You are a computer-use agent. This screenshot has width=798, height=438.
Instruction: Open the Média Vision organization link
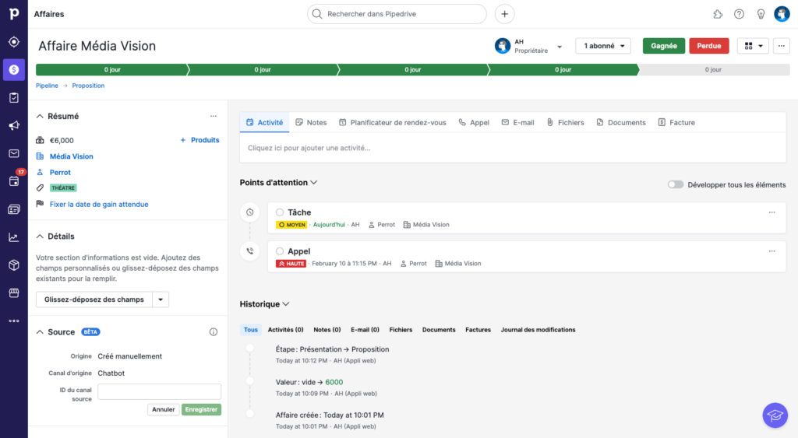[x=71, y=156]
